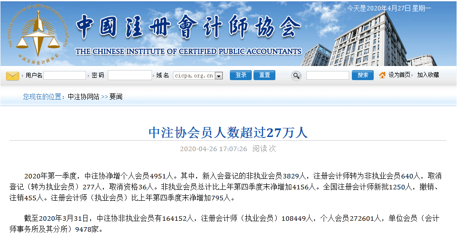Click the orange home icon beside 设为首页
The image size is (457, 249).
(382, 75)
